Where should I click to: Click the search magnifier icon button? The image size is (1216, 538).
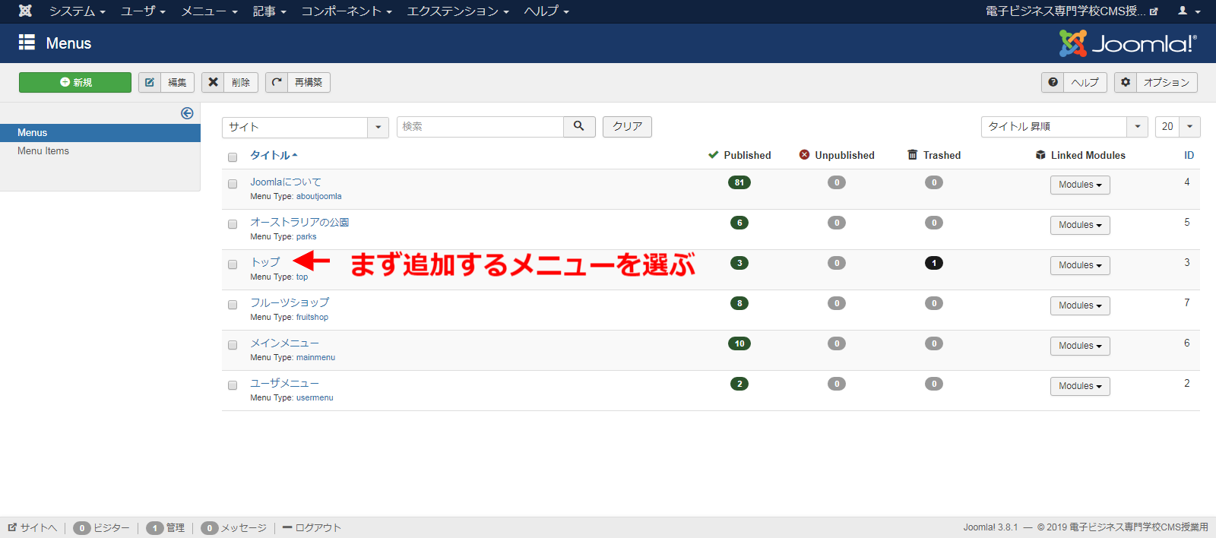coord(578,126)
